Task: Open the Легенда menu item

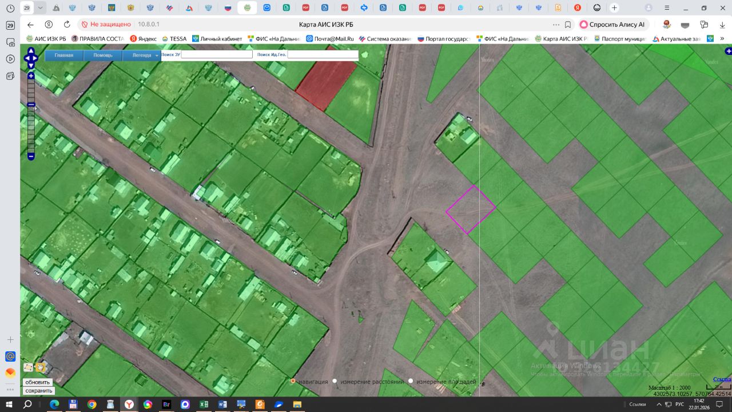Action: [142, 56]
